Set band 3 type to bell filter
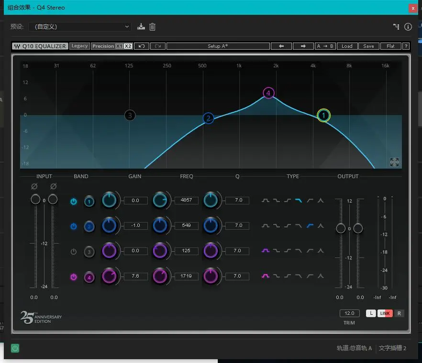The width and height of the screenshot is (422, 363). click(266, 251)
